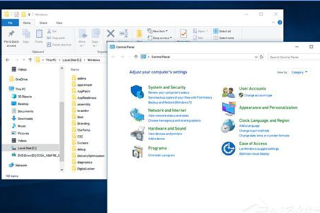Click Control Panel up arrow button
The height and width of the screenshot is (213, 320).
[136, 57]
